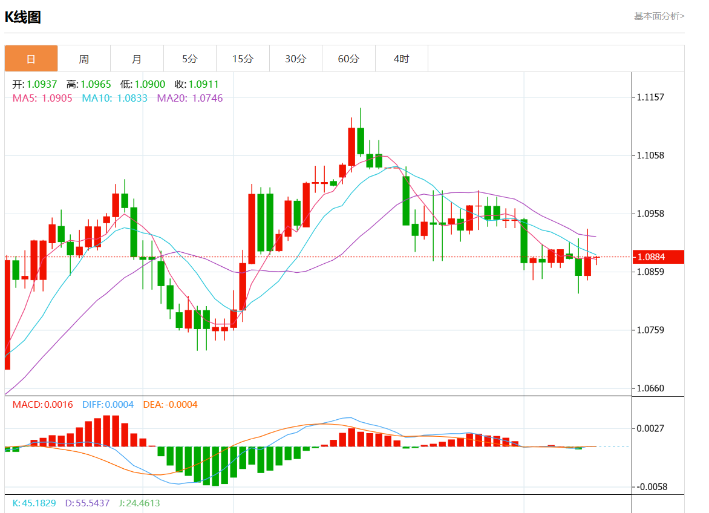The height and width of the screenshot is (513, 709).
Task: Open the 60分 interval tab
Action: coord(348,59)
